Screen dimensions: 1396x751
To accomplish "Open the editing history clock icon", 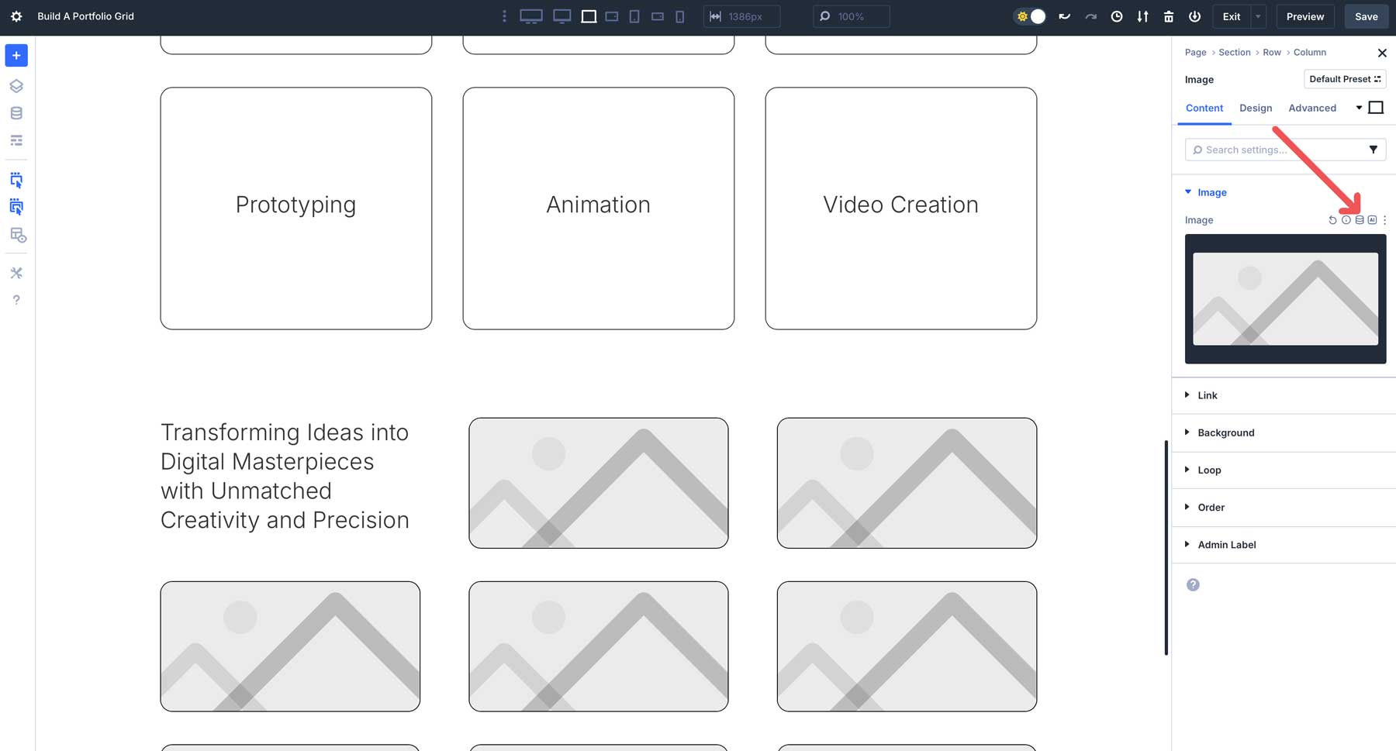I will [x=1116, y=16].
